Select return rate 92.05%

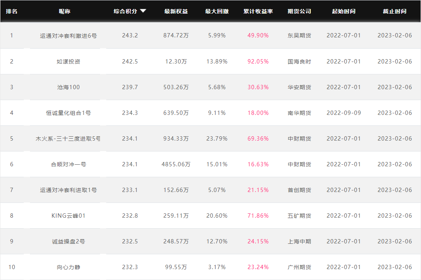tap(258, 62)
